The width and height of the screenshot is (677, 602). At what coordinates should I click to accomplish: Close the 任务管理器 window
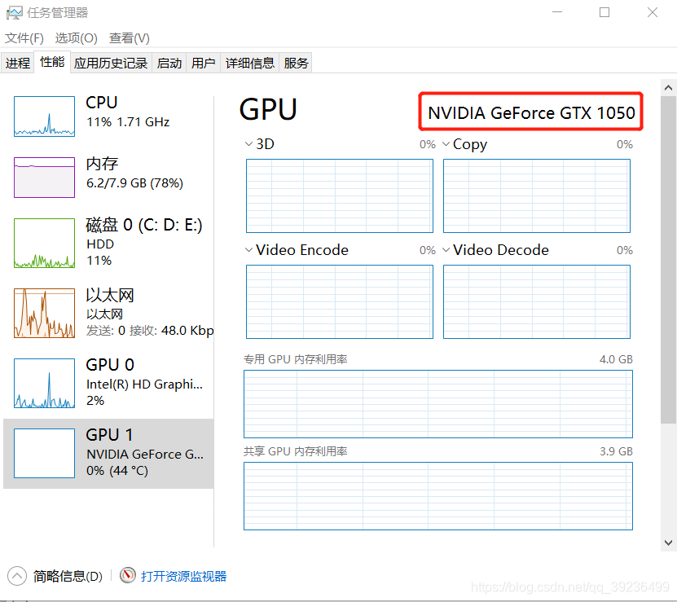pos(653,12)
